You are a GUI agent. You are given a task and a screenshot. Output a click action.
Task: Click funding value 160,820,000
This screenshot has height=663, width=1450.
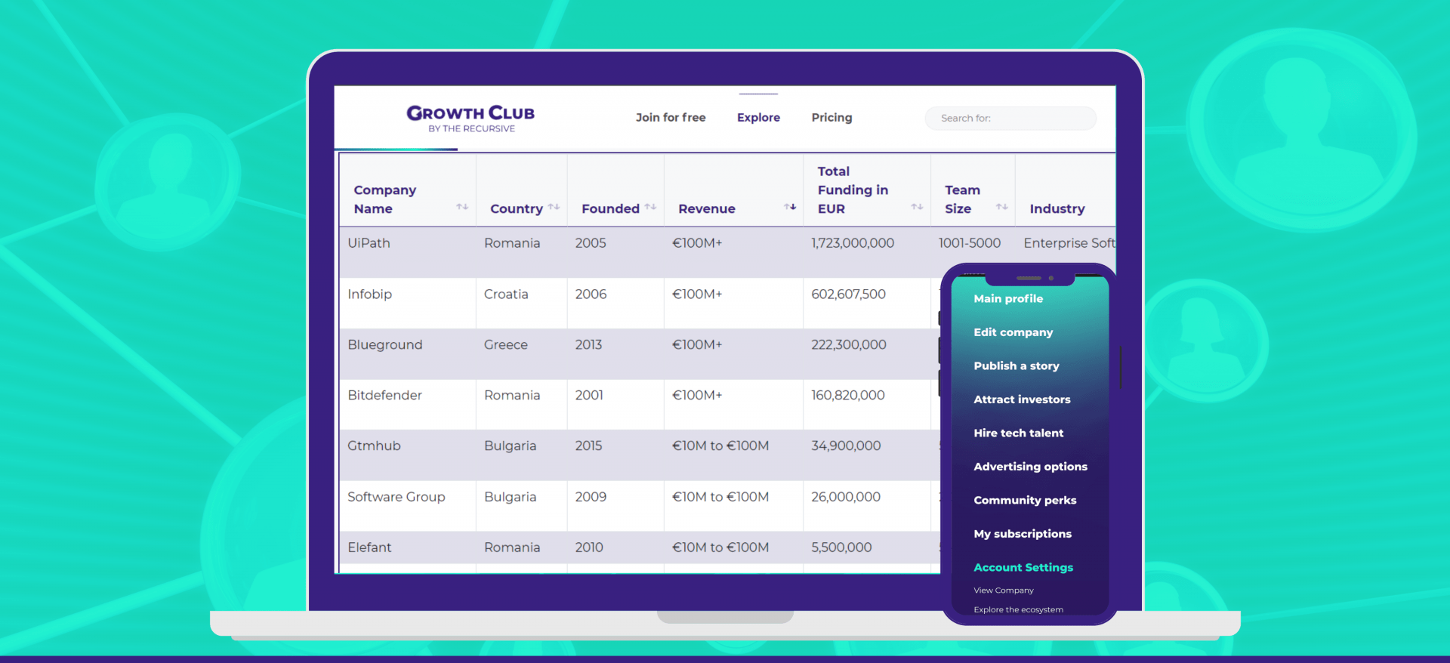848,396
